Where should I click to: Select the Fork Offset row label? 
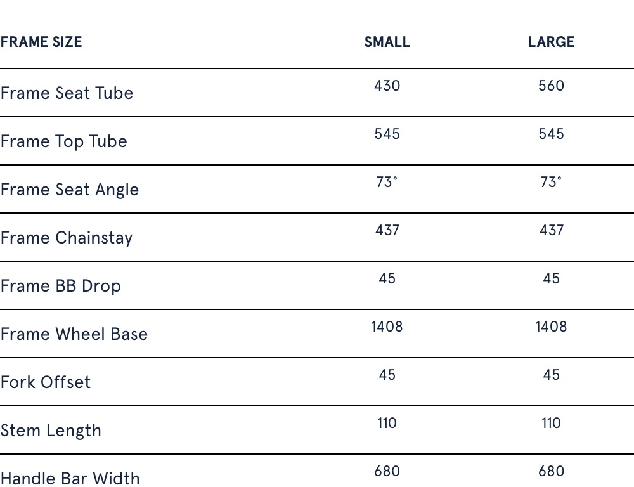tap(46, 382)
